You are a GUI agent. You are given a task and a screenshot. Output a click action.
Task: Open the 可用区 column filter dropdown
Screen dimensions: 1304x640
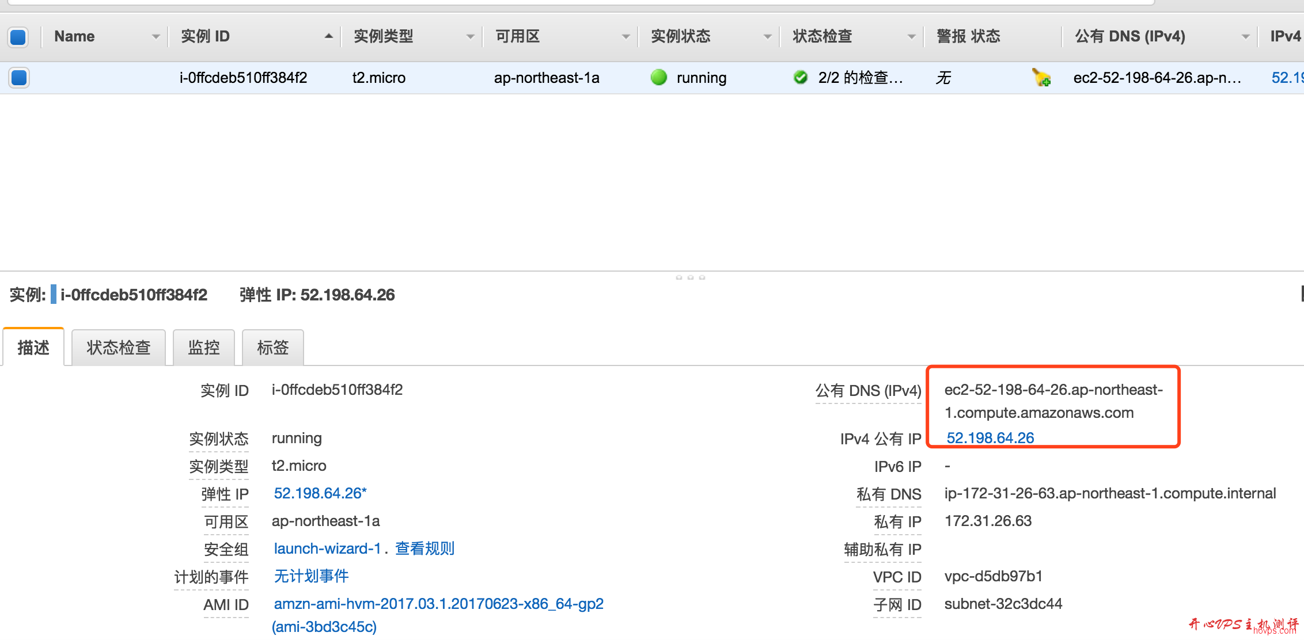(626, 36)
